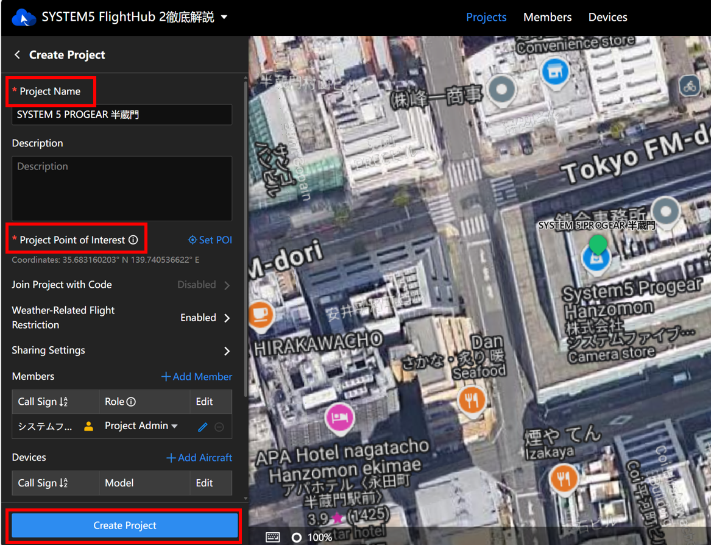Click the pink hotel bed map pin
This screenshot has width=711, height=545.
pyautogui.click(x=340, y=418)
